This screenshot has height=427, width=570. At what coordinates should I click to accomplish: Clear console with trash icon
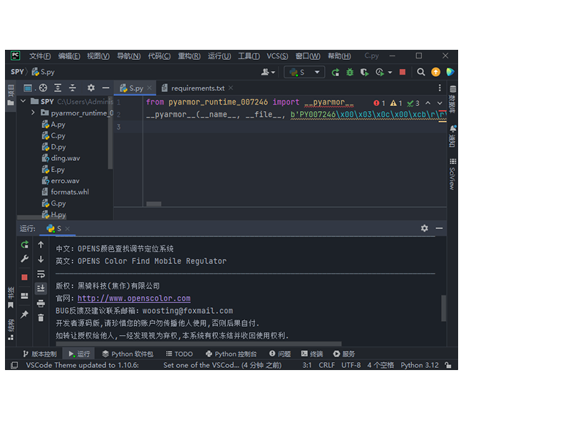tap(41, 317)
